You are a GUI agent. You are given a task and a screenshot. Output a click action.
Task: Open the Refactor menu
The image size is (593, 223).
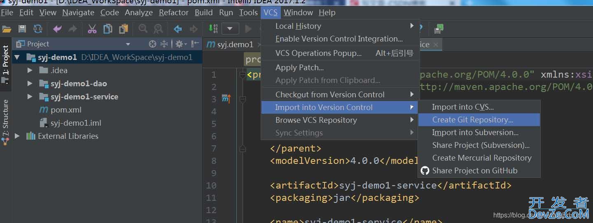pyautogui.click(x=174, y=13)
